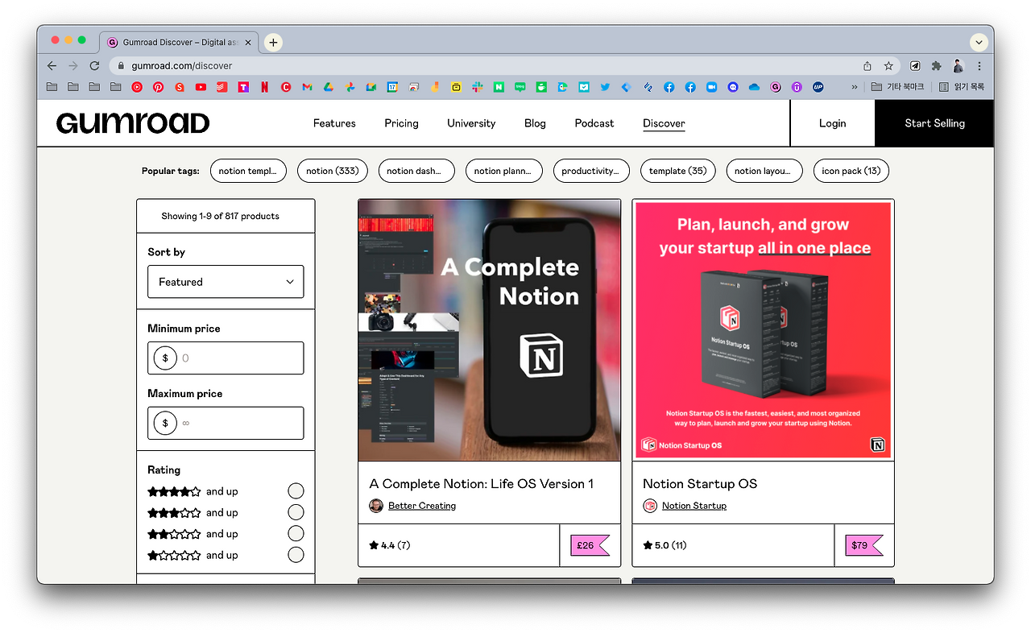Open the Google Meet bookmark
Image resolution: width=1031 pixels, height=633 pixels.
tap(371, 87)
